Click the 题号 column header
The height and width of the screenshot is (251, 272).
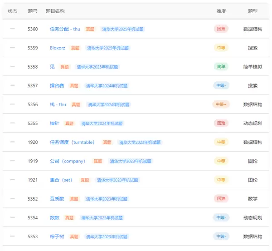(x=32, y=11)
